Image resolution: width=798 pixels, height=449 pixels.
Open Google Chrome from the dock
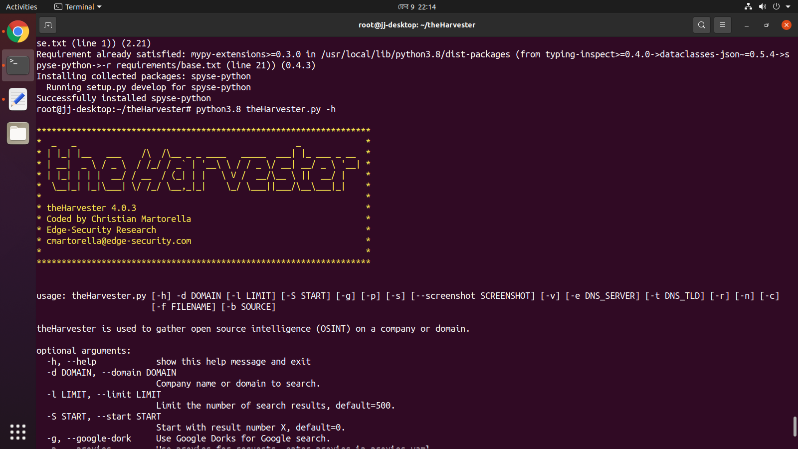pyautogui.click(x=18, y=31)
